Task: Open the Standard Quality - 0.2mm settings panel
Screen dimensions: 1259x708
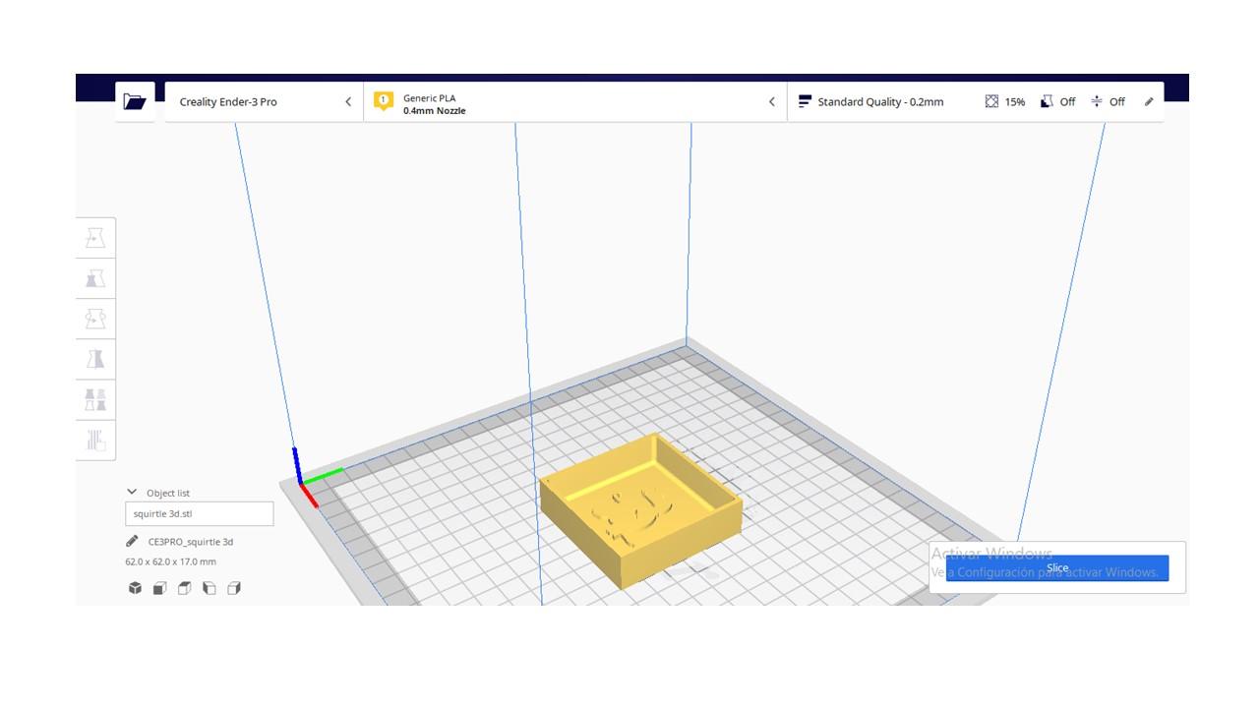Action: point(976,101)
